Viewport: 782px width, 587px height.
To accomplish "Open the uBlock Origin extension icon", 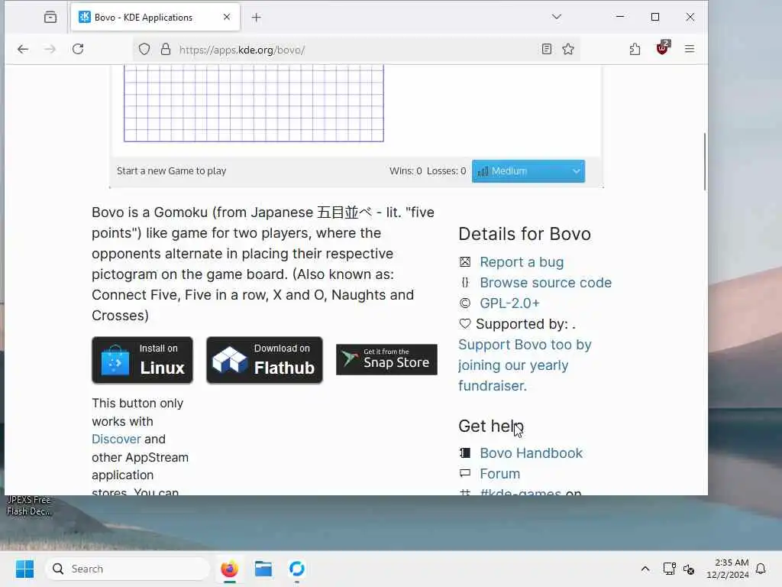I will point(662,48).
